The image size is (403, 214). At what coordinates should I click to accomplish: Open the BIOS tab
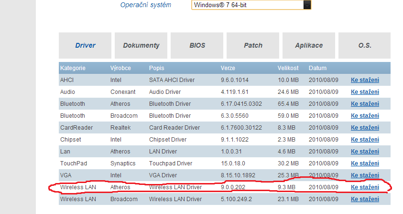click(x=197, y=45)
